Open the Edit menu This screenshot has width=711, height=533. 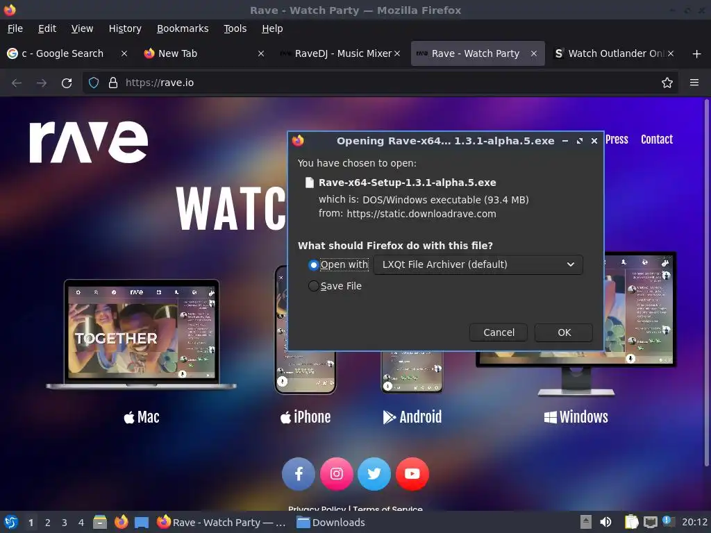47,28
